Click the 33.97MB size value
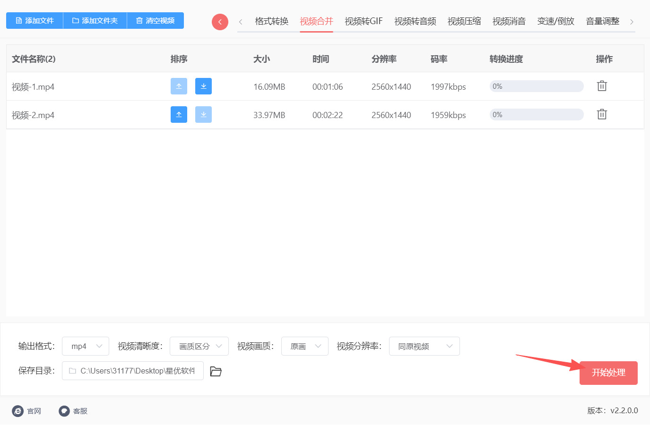 (269, 115)
